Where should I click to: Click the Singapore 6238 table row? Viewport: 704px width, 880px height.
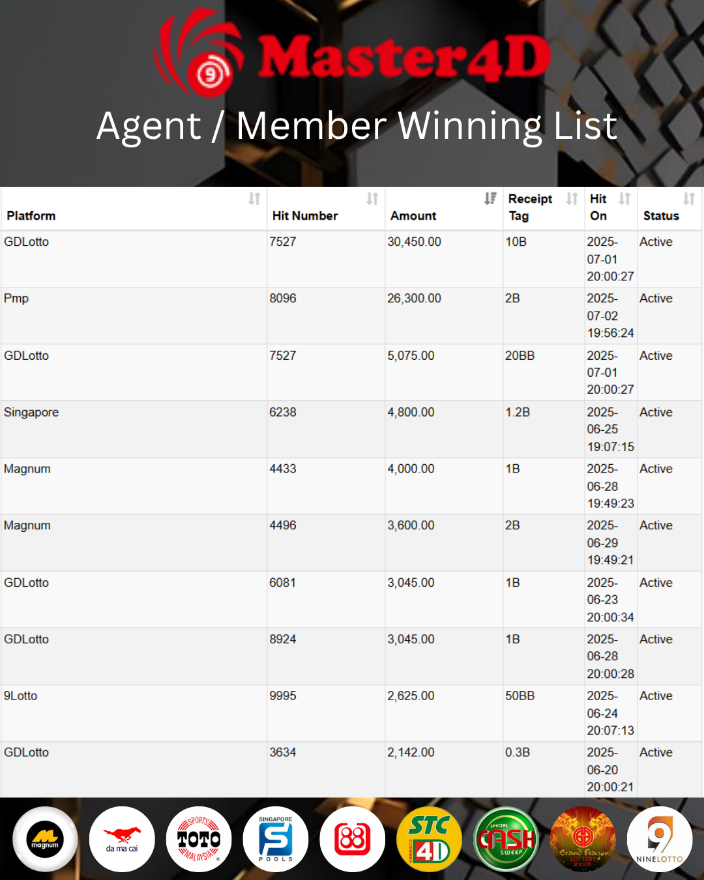tap(352, 429)
